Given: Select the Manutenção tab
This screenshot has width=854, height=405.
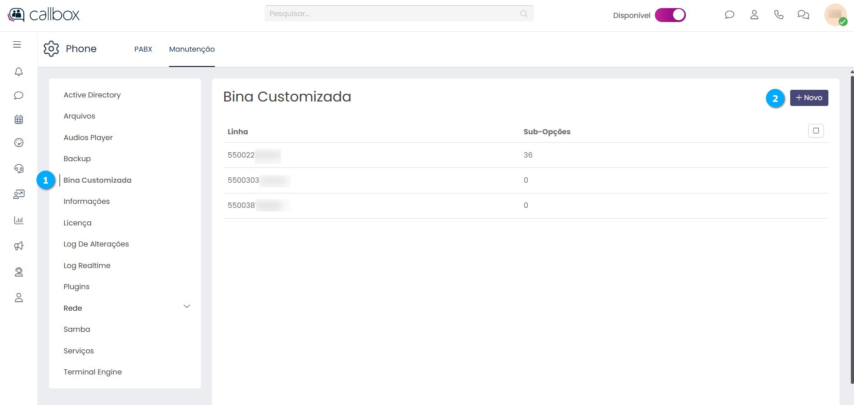Looking at the screenshot, I should point(192,49).
